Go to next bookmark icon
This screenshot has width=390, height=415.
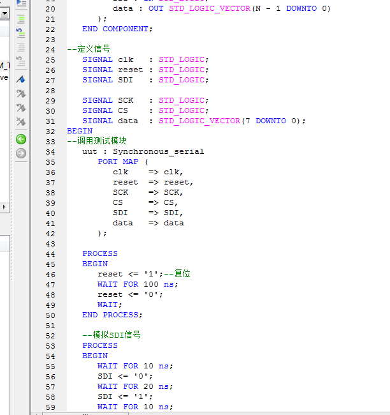point(21,93)
